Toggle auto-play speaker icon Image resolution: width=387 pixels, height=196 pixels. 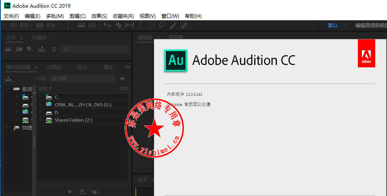(x=95, y=192)
